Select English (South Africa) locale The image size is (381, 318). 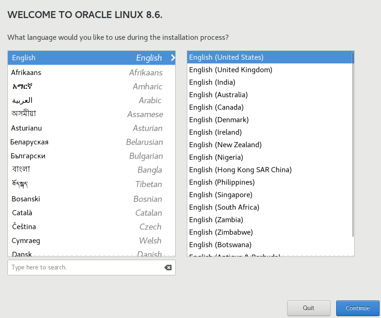pos(224,207)
